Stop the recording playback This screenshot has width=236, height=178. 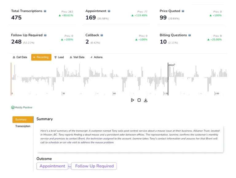tap(139, 100)
